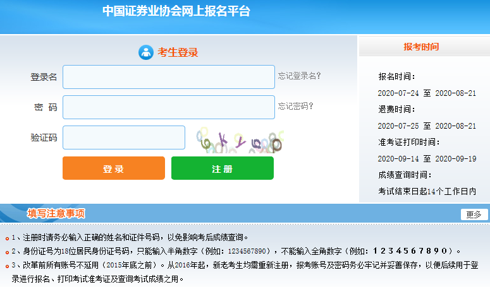Click the 验证码 field label
Screen dimensions: 490x287
(44, 138)
